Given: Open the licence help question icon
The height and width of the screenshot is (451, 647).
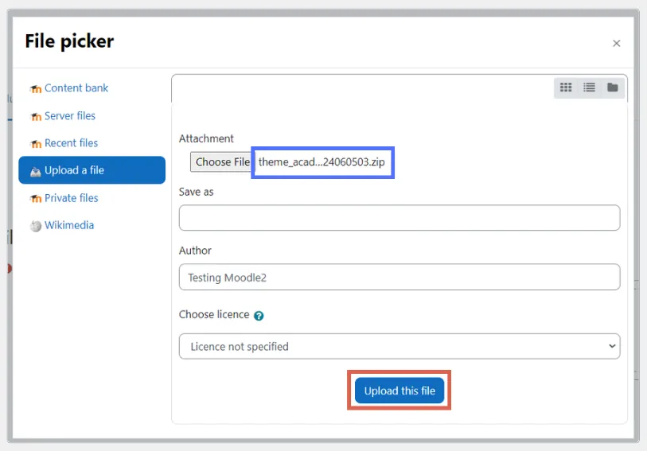Looking at the screenshot, I should [x=259, y=316].
